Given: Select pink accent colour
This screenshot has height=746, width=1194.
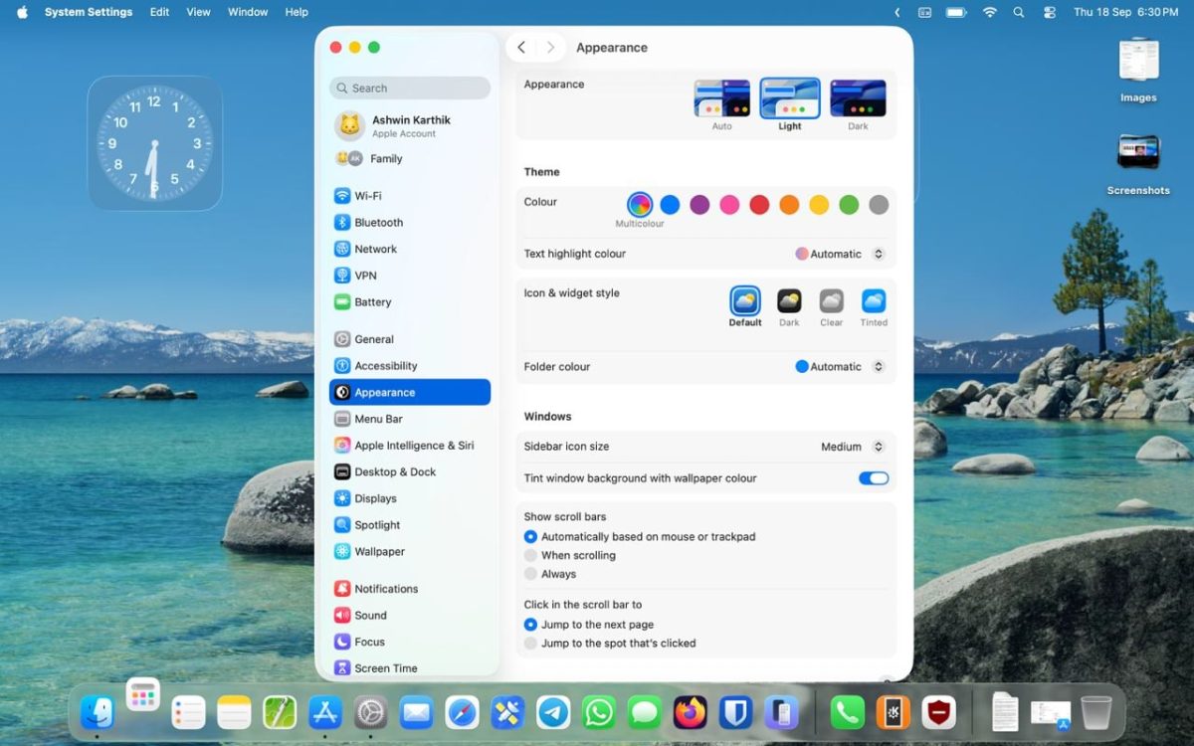Looking at the screenshot, I should [x=729, y=205].
